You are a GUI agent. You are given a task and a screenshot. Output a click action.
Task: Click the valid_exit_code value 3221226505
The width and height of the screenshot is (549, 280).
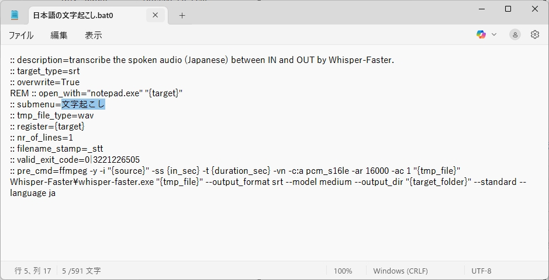point(116,160)
